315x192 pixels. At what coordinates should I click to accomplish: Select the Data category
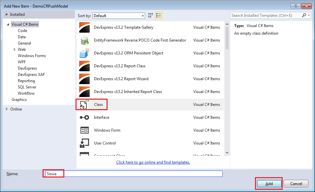click(22, 37)
